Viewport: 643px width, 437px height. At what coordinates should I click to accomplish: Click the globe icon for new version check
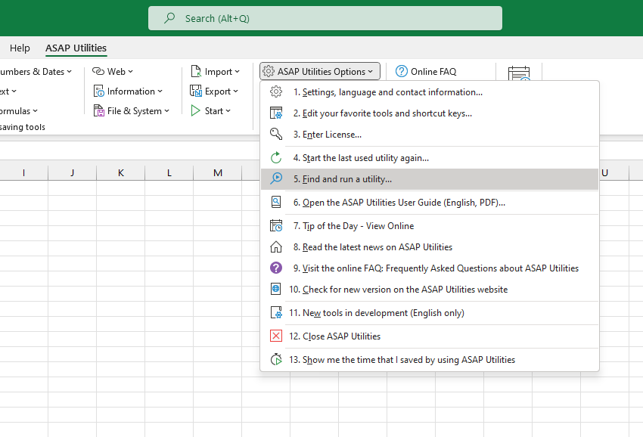pyautogui.click(x=276, y=289)
